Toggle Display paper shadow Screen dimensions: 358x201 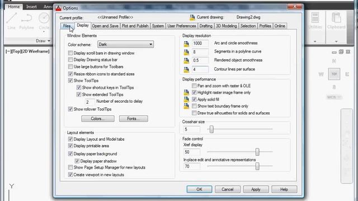coord(77,161)
